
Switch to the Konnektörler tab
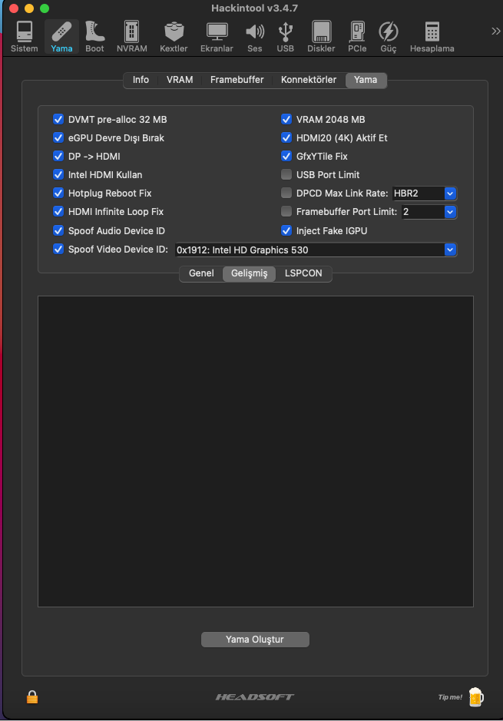[x=309, y=80]
